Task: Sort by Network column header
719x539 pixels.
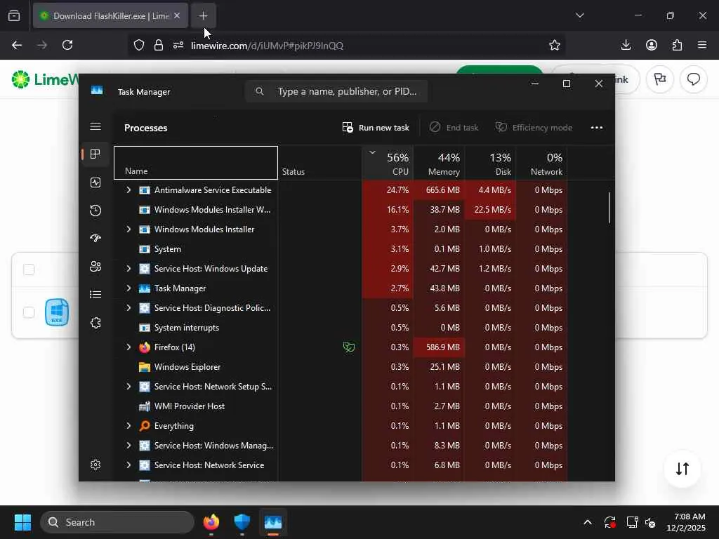Action: pos(541,163)
